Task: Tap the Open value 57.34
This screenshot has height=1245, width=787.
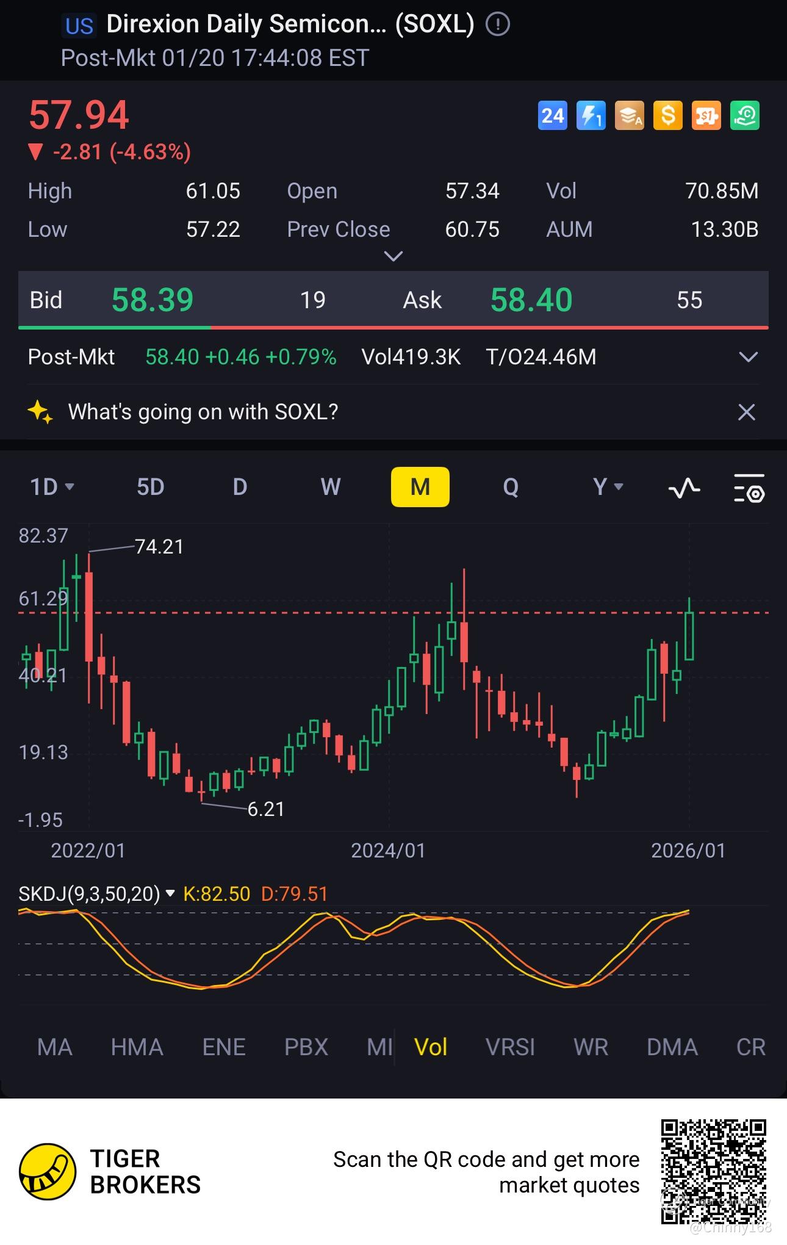Action: (472, 191)
